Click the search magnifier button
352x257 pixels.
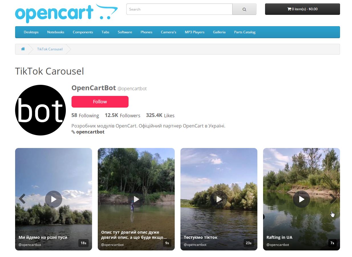[x=244, y=9]
